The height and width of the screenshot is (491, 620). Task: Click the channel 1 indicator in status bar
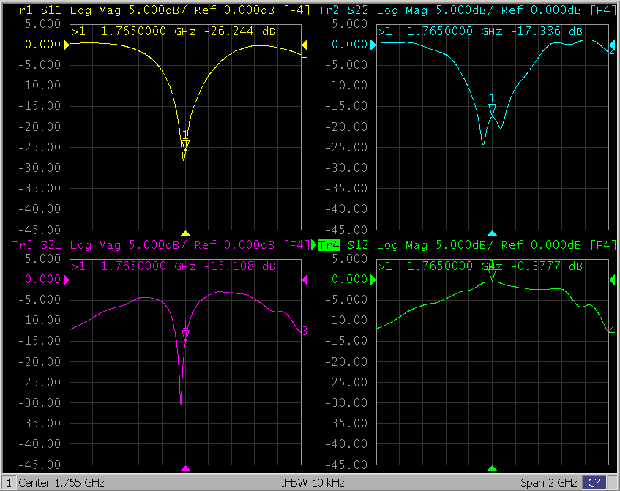[7, 483]
